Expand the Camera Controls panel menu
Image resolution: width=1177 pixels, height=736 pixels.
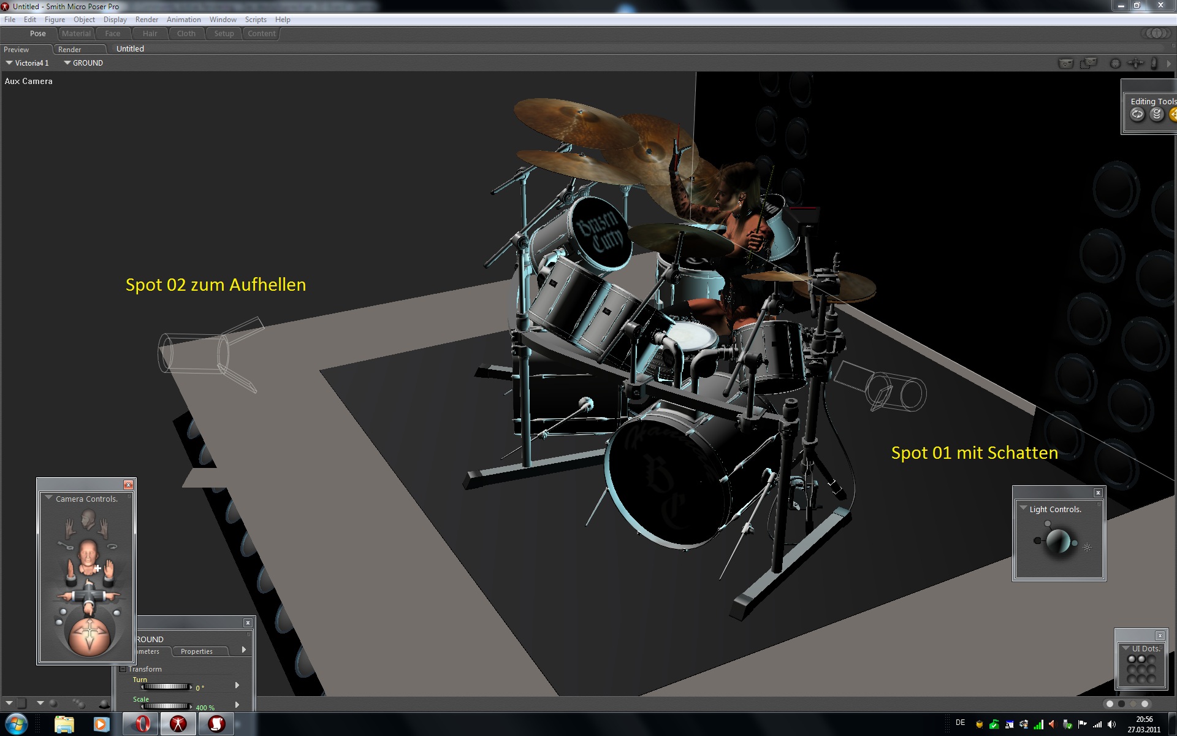coord(48,498)
